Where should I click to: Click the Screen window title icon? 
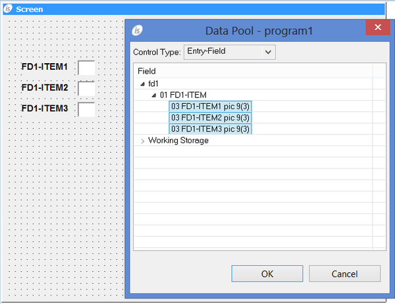pyautogui.click(x=8, y=10)
